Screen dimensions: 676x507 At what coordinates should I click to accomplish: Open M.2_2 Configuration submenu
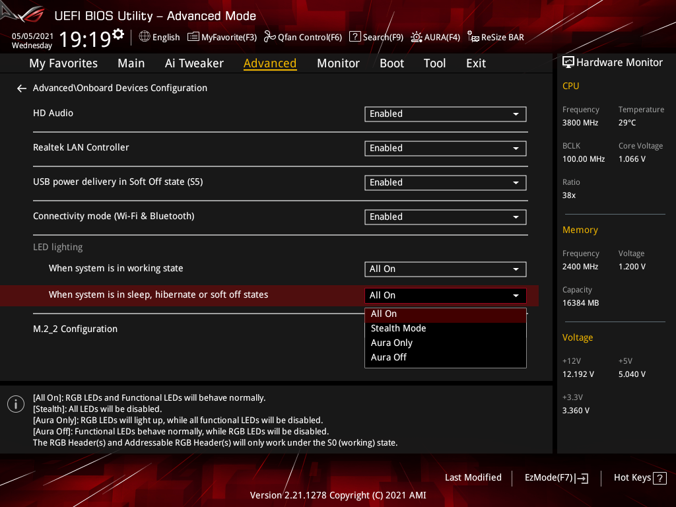point(75,329)
